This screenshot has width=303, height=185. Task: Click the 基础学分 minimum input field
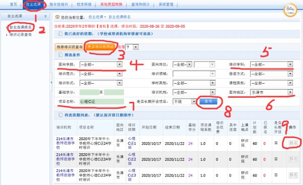coord(89,92)
